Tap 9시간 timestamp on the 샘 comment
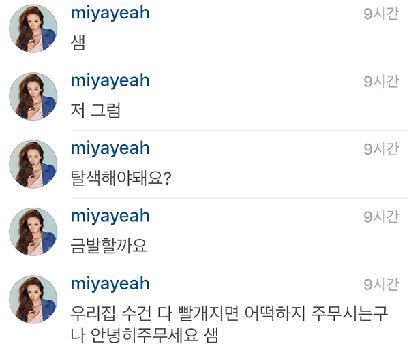This screenshot has width=409, height=350. [x=381, y=14]
